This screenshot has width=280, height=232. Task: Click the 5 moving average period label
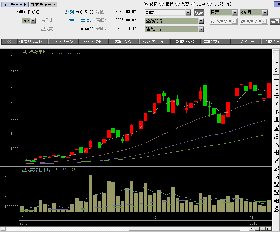(52, 52)
